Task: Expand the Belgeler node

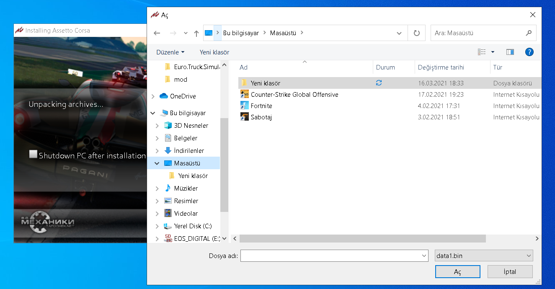Action: coord(157,138)
